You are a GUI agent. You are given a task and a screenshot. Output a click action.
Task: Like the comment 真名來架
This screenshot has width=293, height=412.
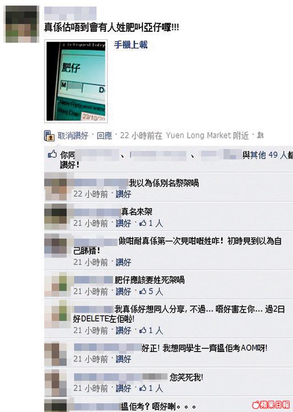click(123, 223)
